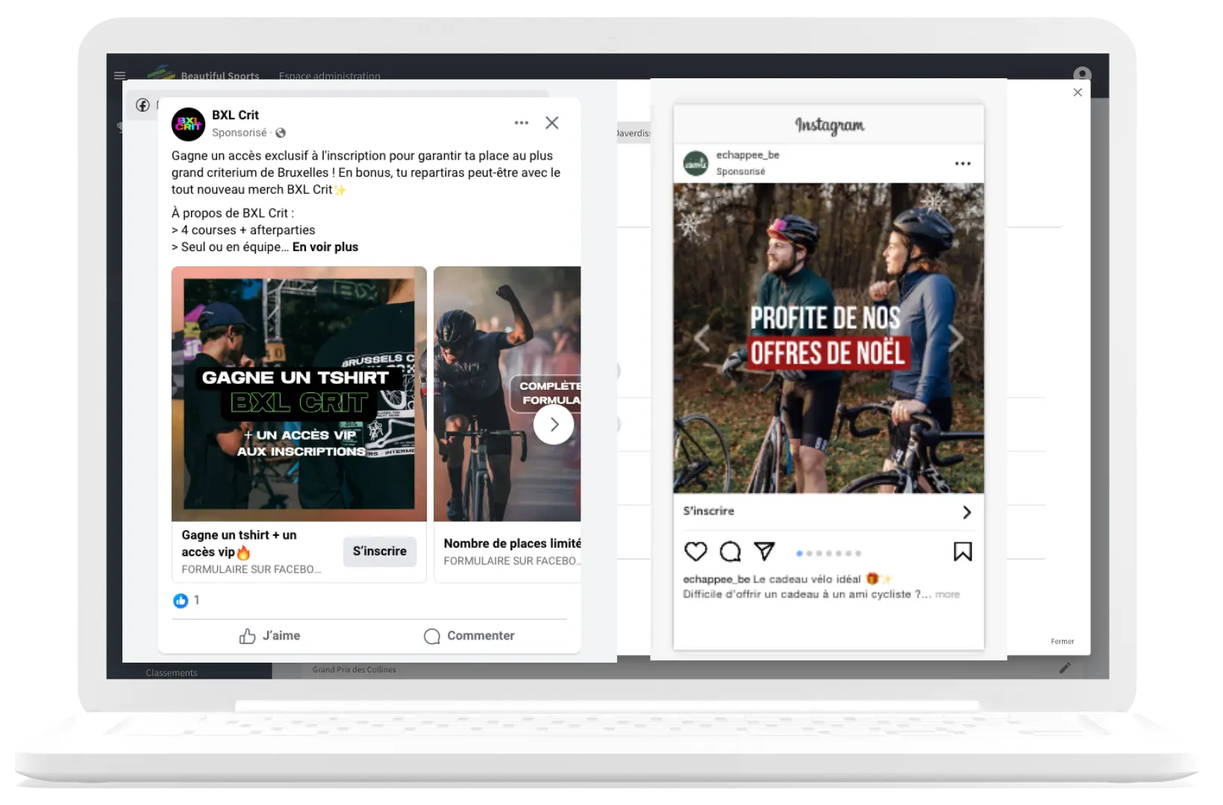Go to next Instagram slide
This screenshot has width=1223, height=805.
957,338
